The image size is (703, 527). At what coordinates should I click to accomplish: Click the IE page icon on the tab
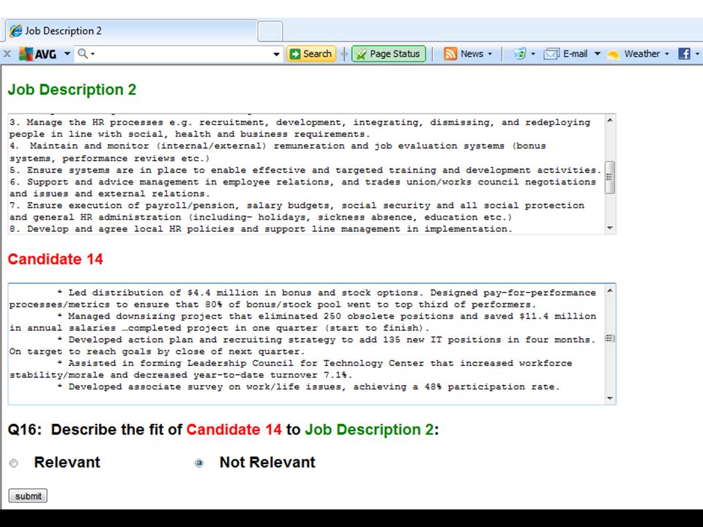(15, 31)
